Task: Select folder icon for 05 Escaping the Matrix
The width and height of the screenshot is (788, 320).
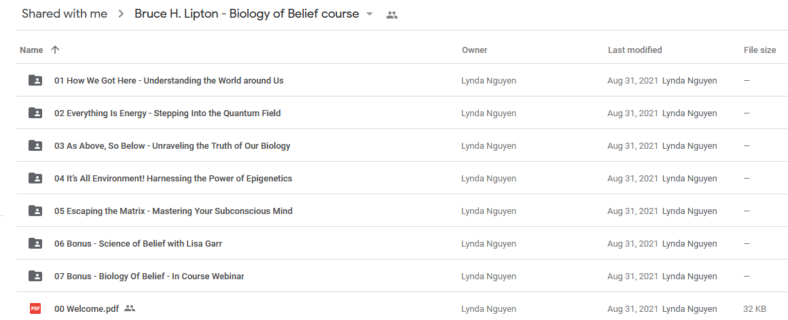Action: click(x=35, y=211)
